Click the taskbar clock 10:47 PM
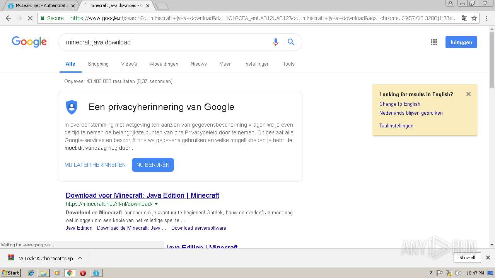Image resolution: width=495 pixels, height=278 pixels. (475, 273)
